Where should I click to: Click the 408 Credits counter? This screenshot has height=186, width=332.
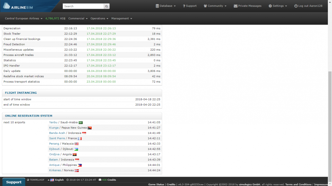(107, 180)
